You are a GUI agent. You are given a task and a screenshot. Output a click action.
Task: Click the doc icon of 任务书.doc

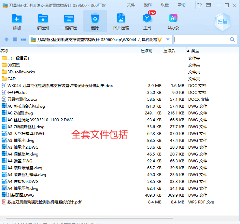click(x=4, y=92)
